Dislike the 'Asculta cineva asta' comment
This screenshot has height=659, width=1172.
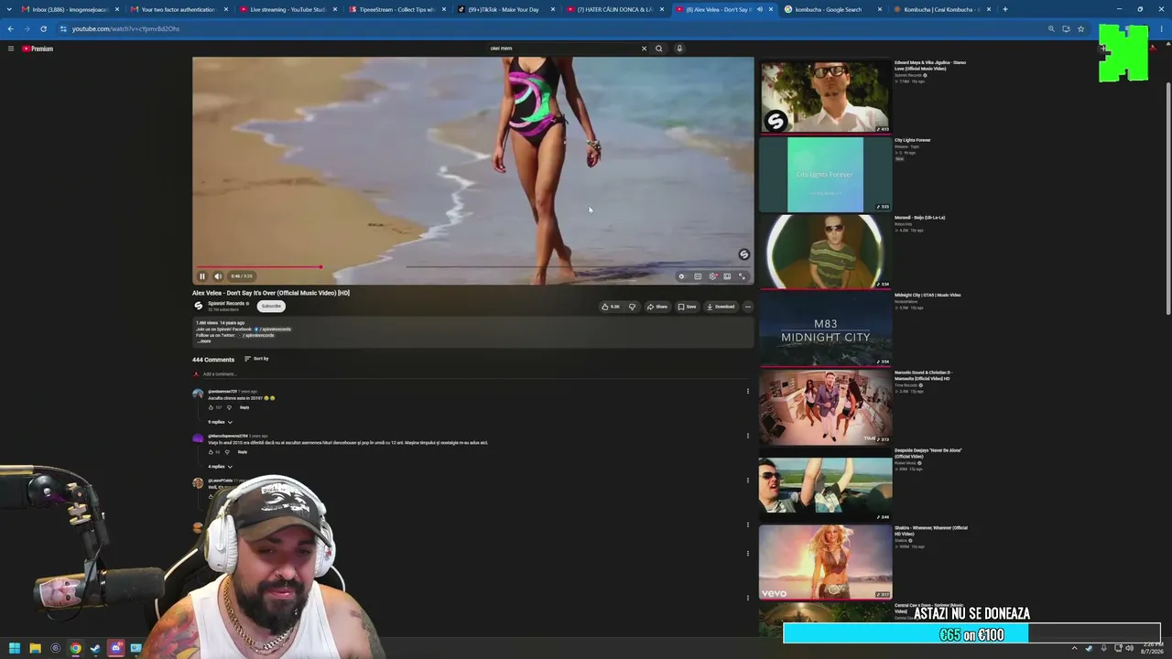pyautogui.click(x=229, y=407)
